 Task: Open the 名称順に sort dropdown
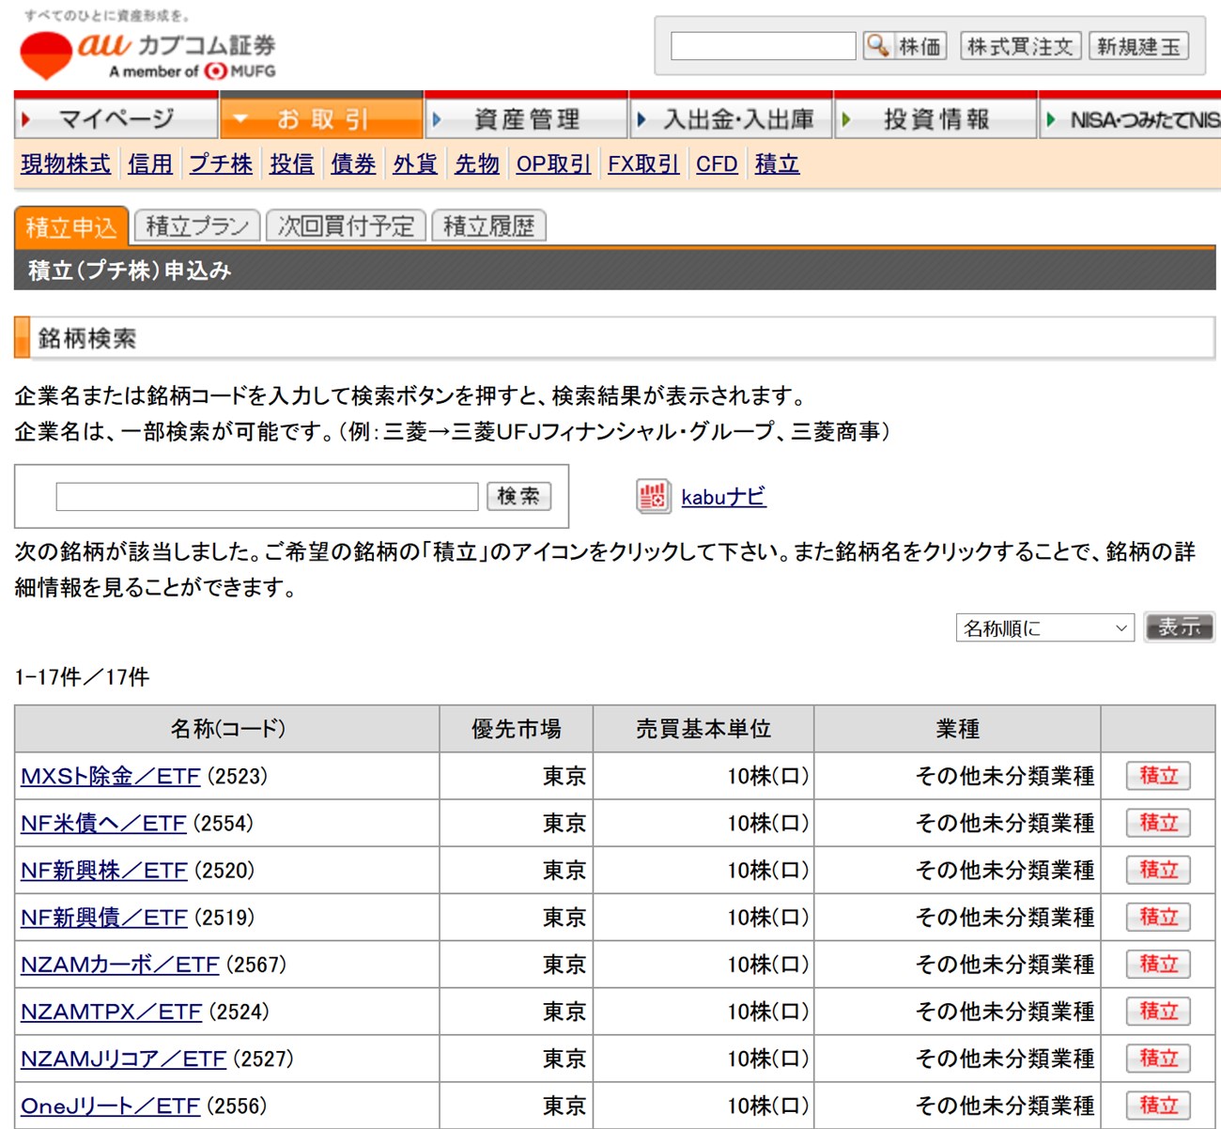1044,627
